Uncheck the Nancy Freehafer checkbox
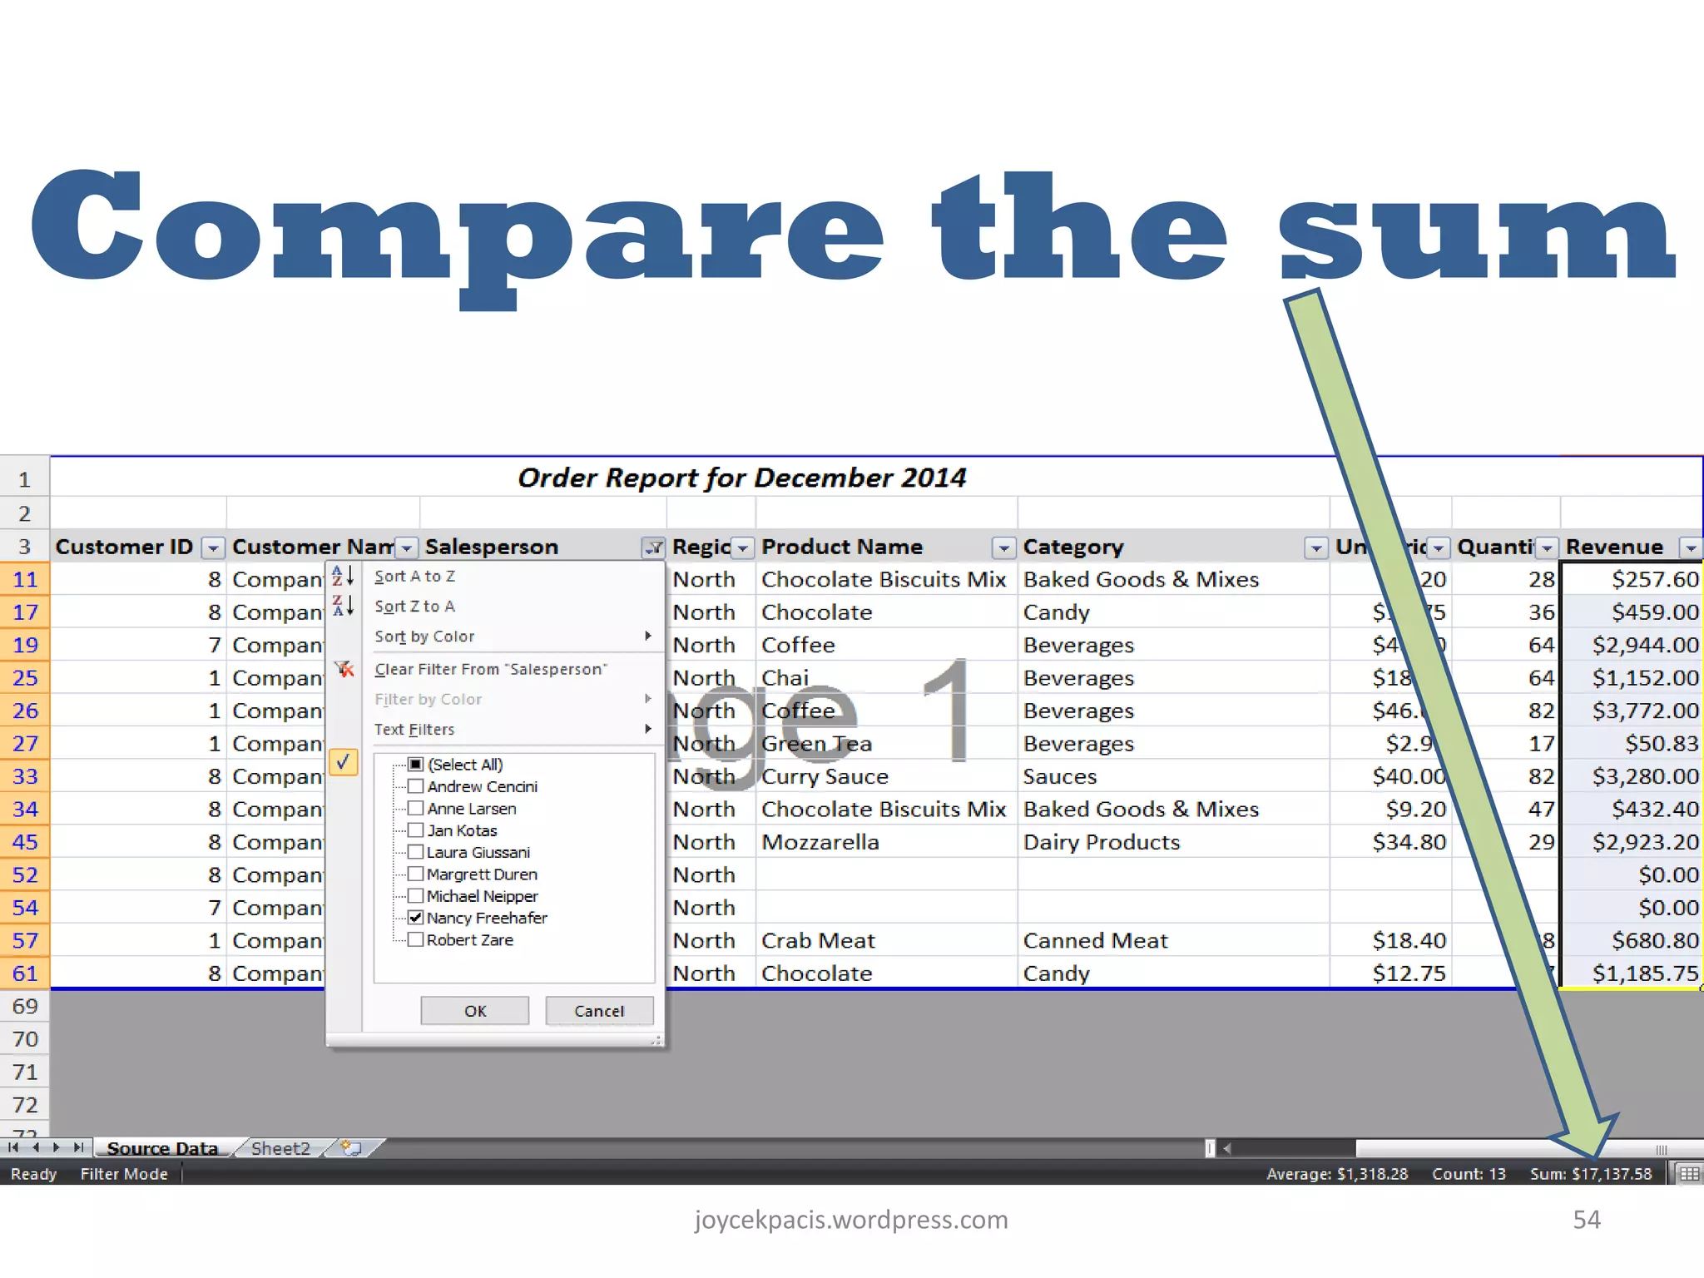The width and height of the screenshot is (1704, 1278). (x=416, y=918)
